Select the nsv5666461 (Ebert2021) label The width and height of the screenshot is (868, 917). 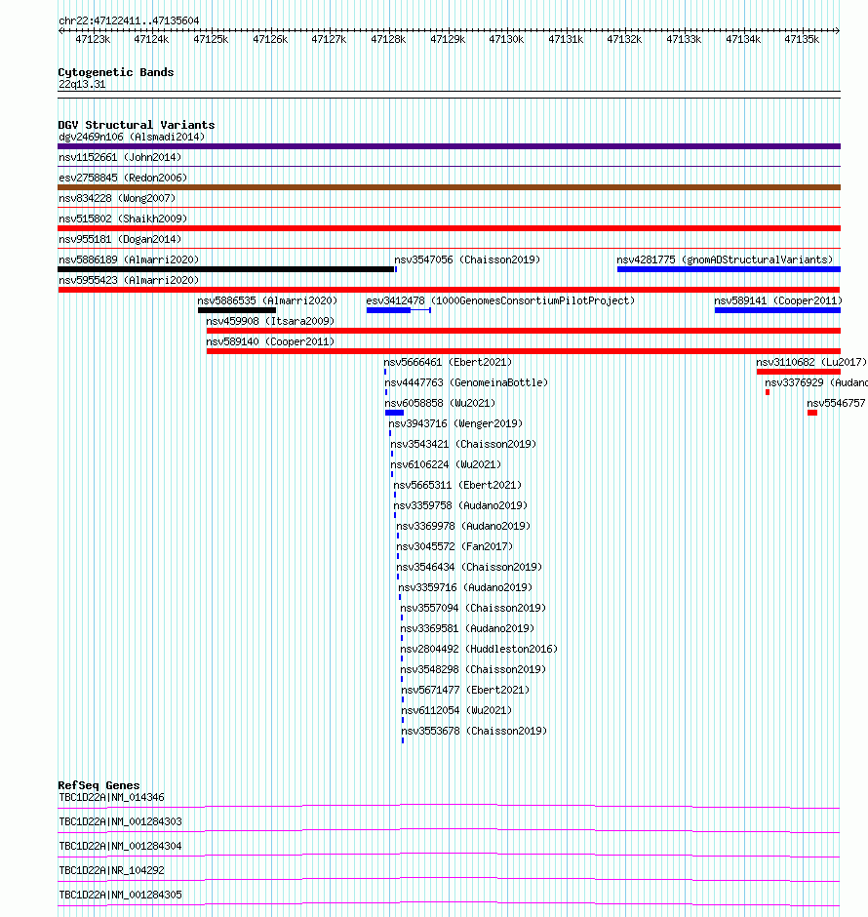448,362
